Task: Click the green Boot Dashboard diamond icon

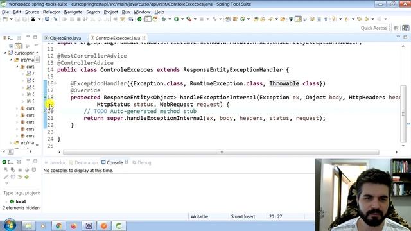Action: click(27, 177)
